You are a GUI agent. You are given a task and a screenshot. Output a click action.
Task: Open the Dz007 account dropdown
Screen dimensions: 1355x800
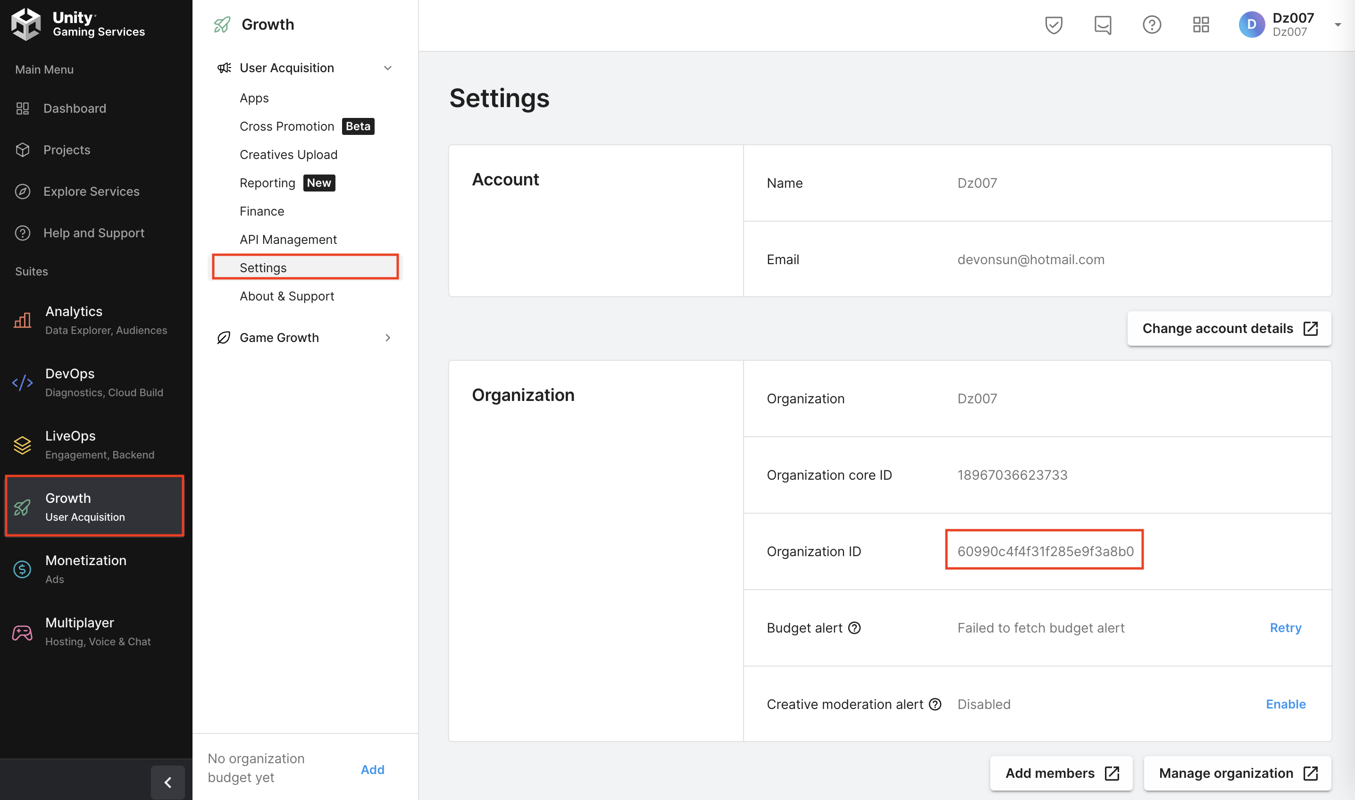(1337, 25)
